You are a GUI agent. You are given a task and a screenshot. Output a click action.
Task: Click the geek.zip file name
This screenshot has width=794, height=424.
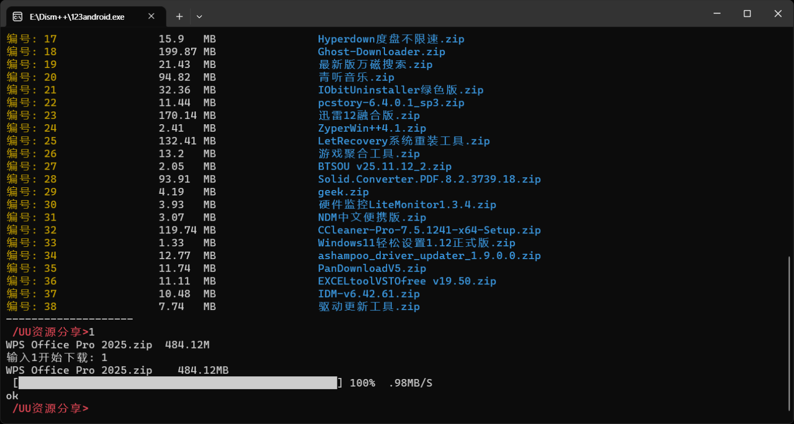click(343, 192)
